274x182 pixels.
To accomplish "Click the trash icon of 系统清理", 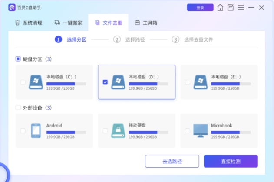I will tap(17, 23).
